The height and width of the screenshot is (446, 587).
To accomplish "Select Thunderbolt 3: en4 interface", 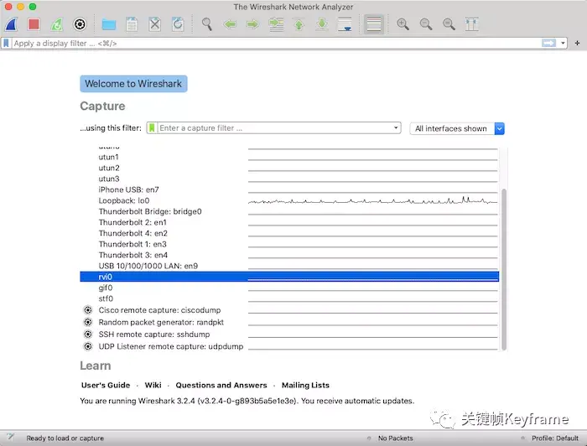I will click(x=289, y=255).
